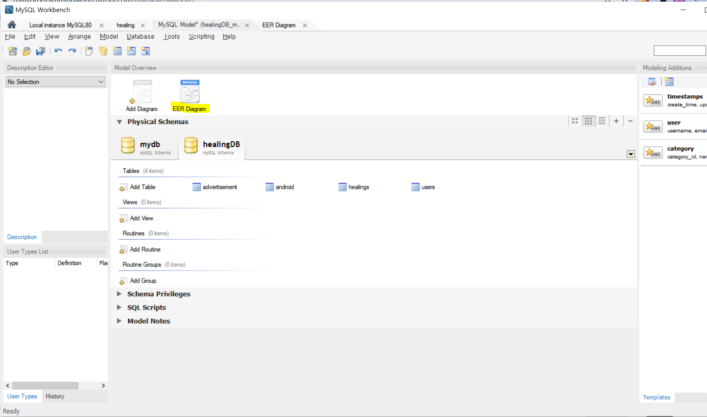Screen dimensions: 707x417
Task: Open the Tools menu
Action: (x=172, y=37)
